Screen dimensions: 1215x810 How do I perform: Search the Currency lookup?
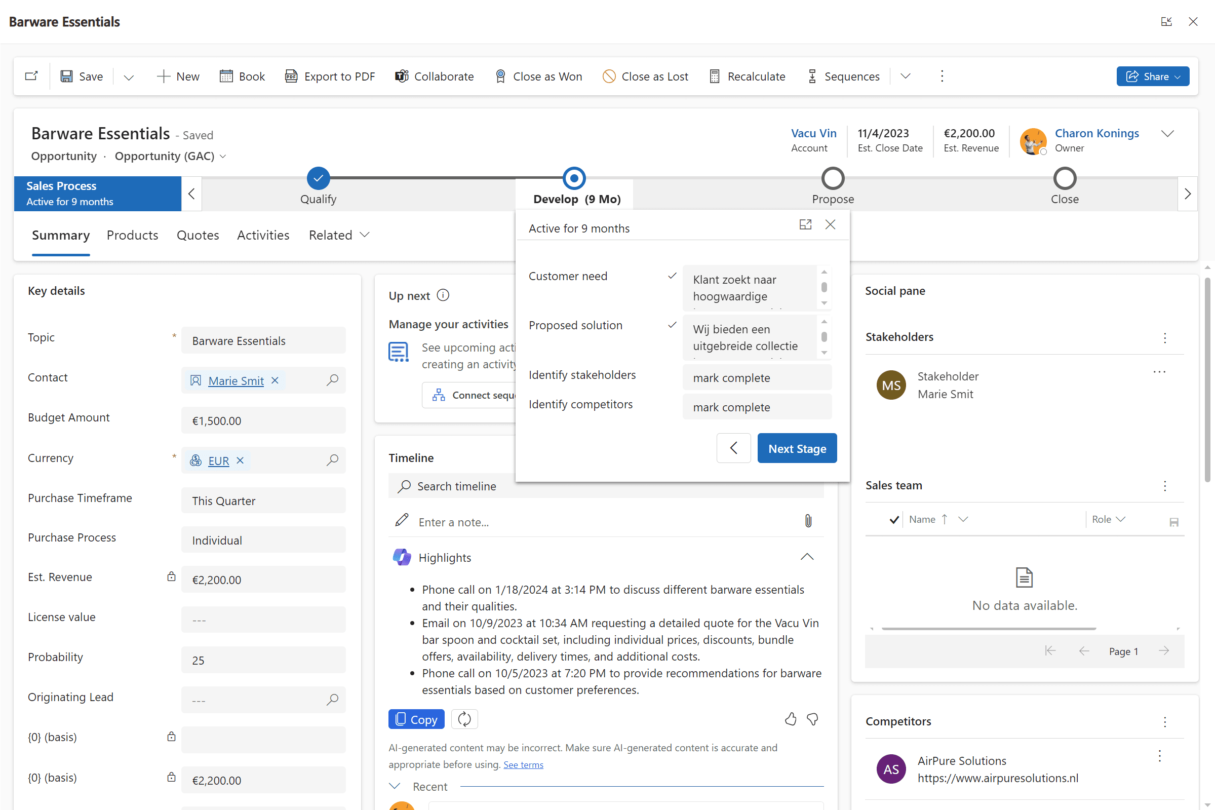[333, 460]
